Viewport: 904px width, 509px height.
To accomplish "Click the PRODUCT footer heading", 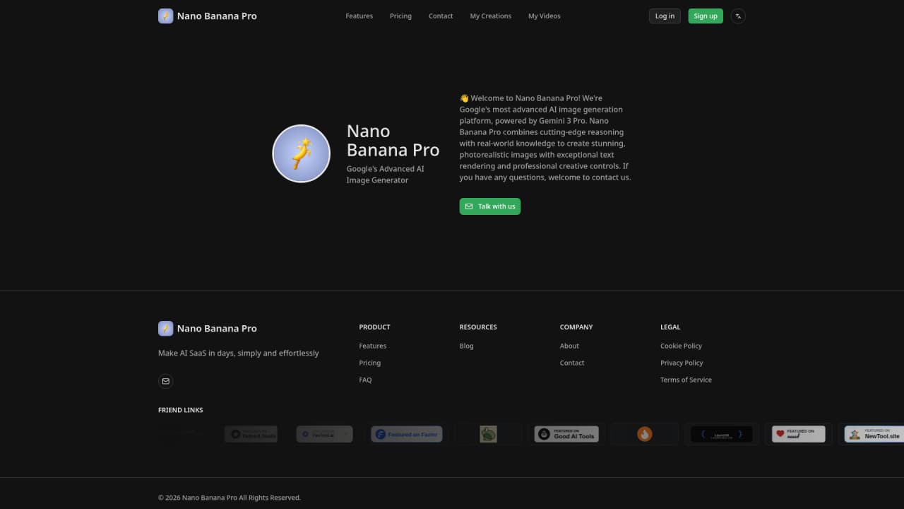I will coord(375,327).
